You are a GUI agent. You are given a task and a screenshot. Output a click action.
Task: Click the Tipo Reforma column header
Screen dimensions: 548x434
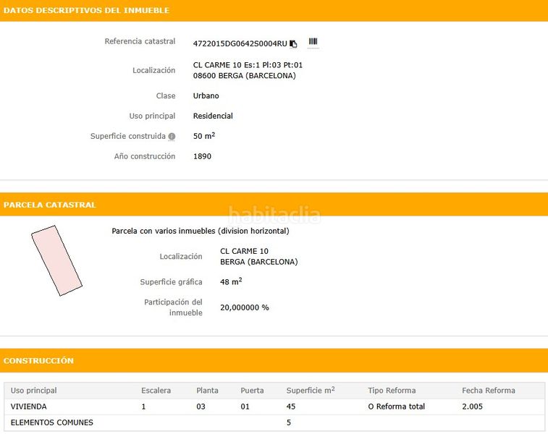tap(392, 391)
